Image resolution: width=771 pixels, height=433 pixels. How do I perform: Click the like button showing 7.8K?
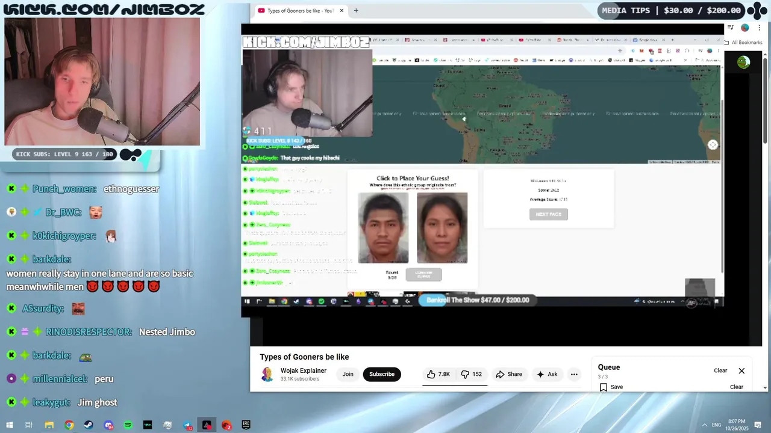[x=439, y=374]
